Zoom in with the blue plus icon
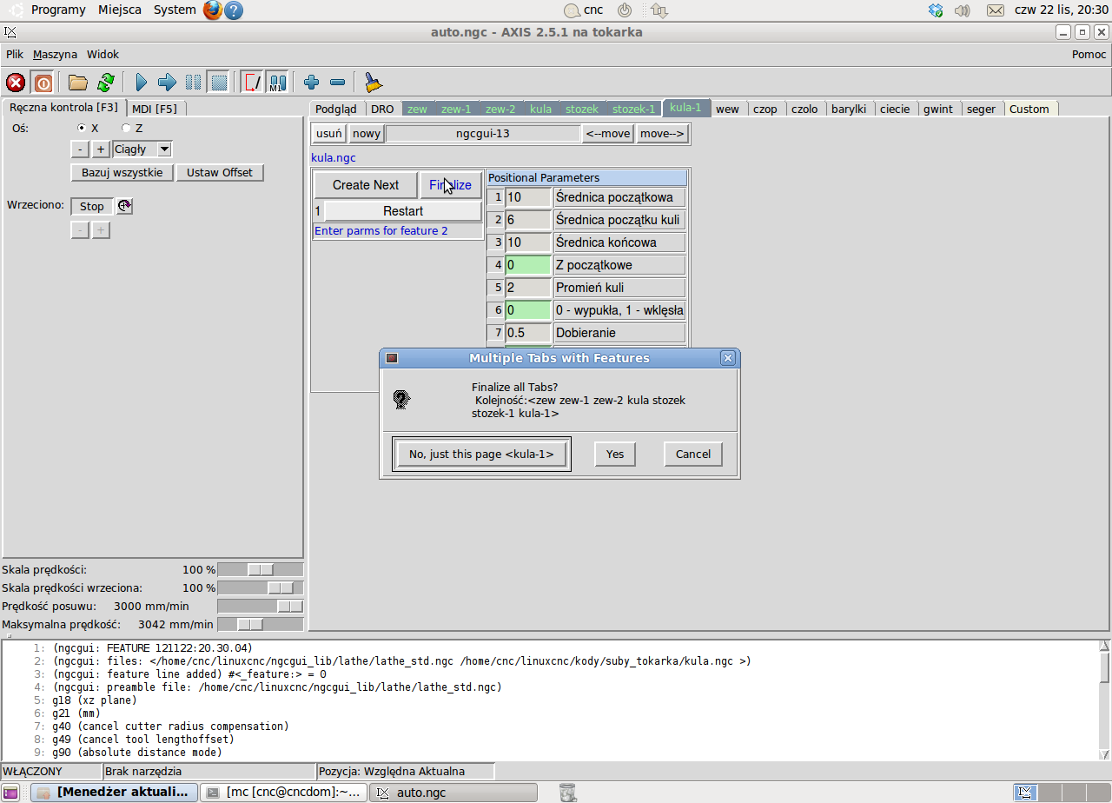The width and height of the screenshot is (1112, 803). (x=312, y=83)
